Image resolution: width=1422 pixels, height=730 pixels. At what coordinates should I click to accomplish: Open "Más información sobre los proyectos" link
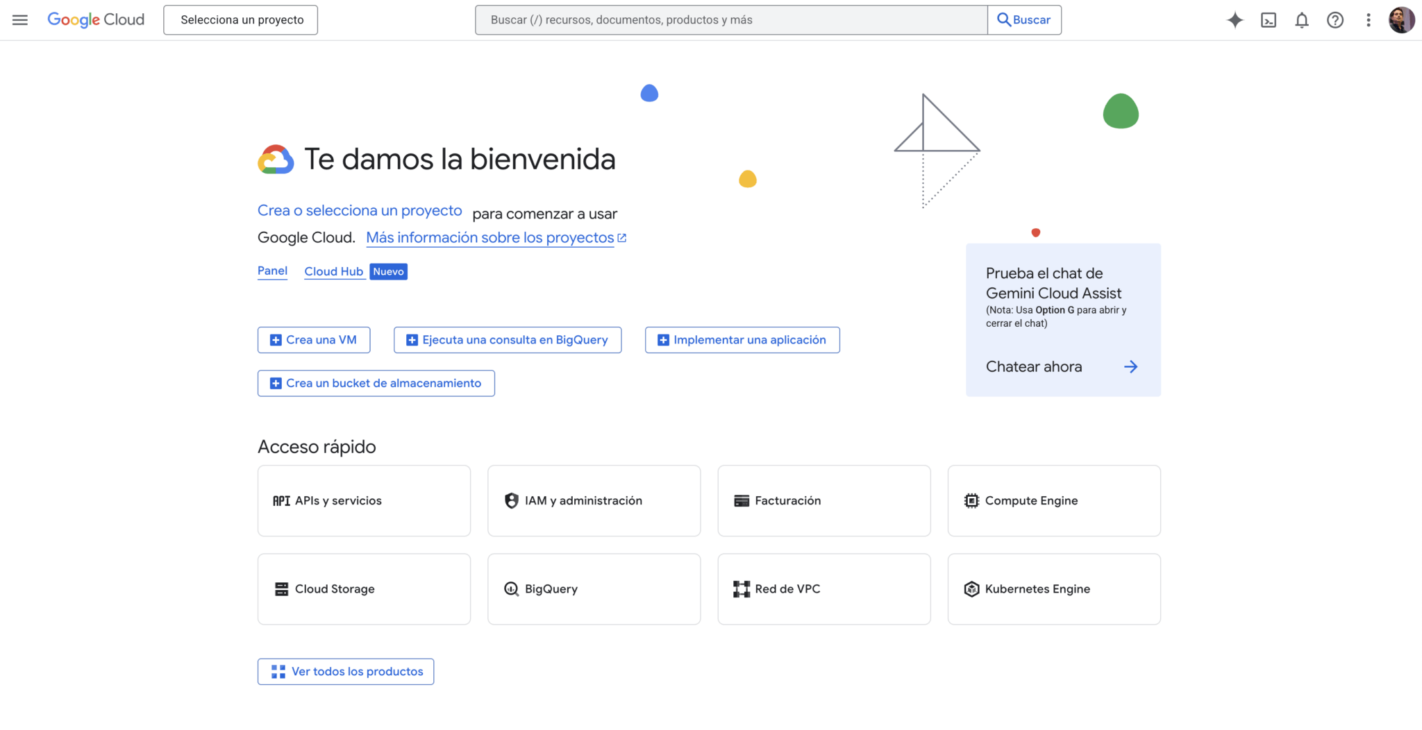490,237
